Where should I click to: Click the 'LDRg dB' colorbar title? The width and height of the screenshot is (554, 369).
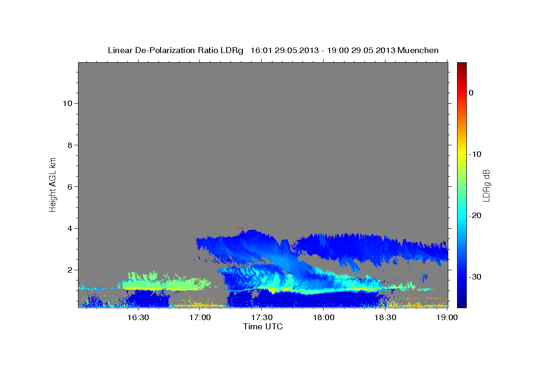(486, 184)
